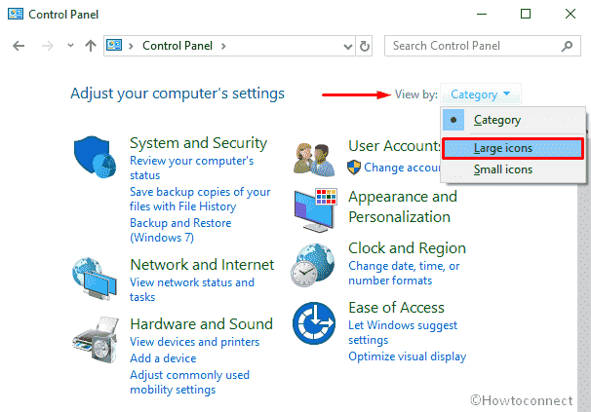Viewport: 591px width, 412px height.
Task: Open View network status and tasks
Action: click(192, 289)
